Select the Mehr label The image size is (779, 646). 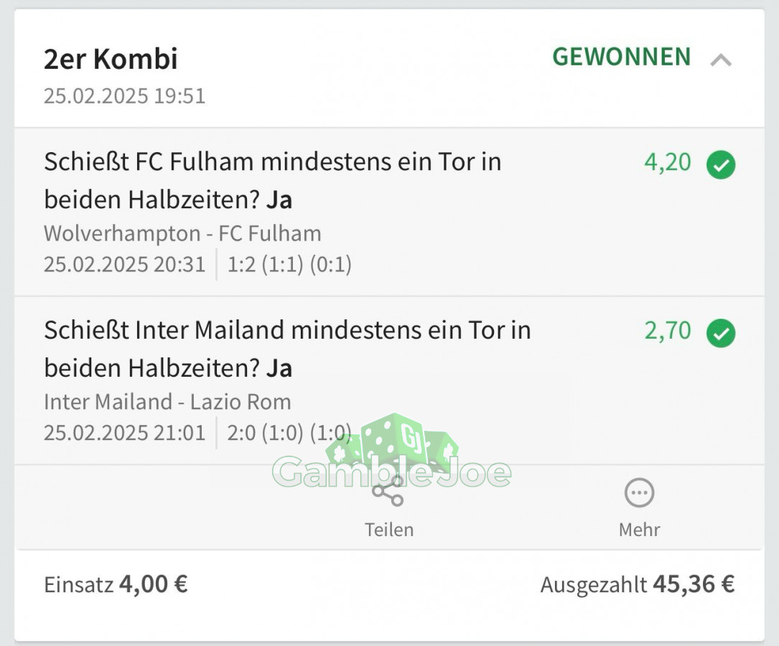640,530
